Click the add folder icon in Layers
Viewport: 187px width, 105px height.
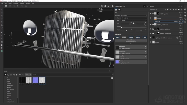(x=179, y=9)
